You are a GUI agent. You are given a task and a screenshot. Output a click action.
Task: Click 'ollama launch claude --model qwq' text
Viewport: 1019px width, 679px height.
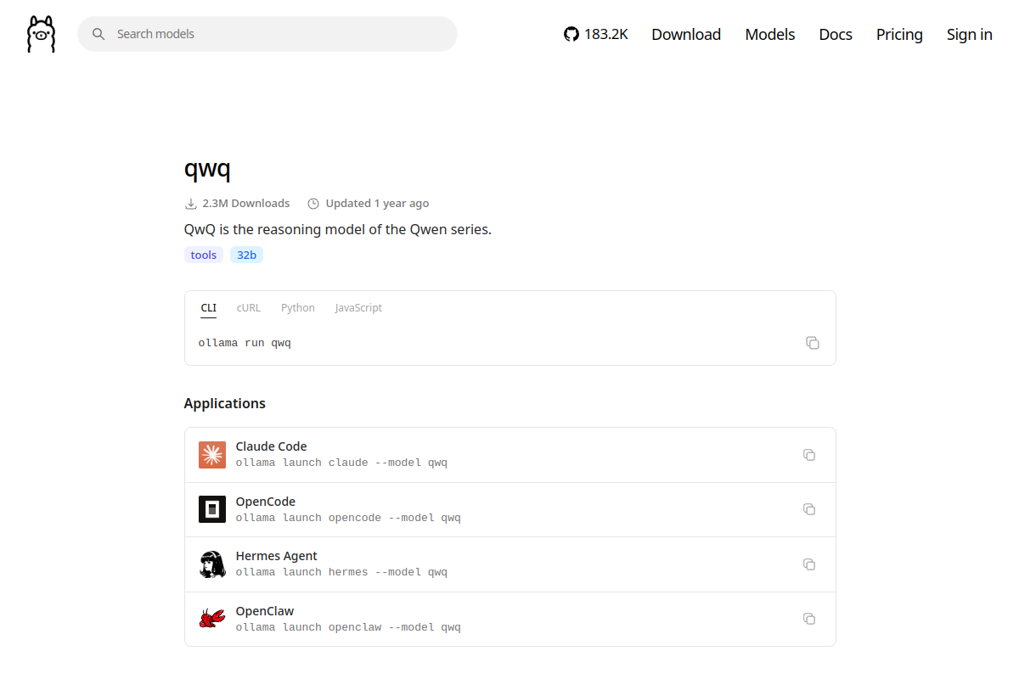[341, 463]
